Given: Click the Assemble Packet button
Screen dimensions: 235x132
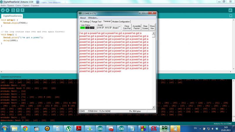Looking at the screenshot, I should pyautogui.click(x=137, y=27).
